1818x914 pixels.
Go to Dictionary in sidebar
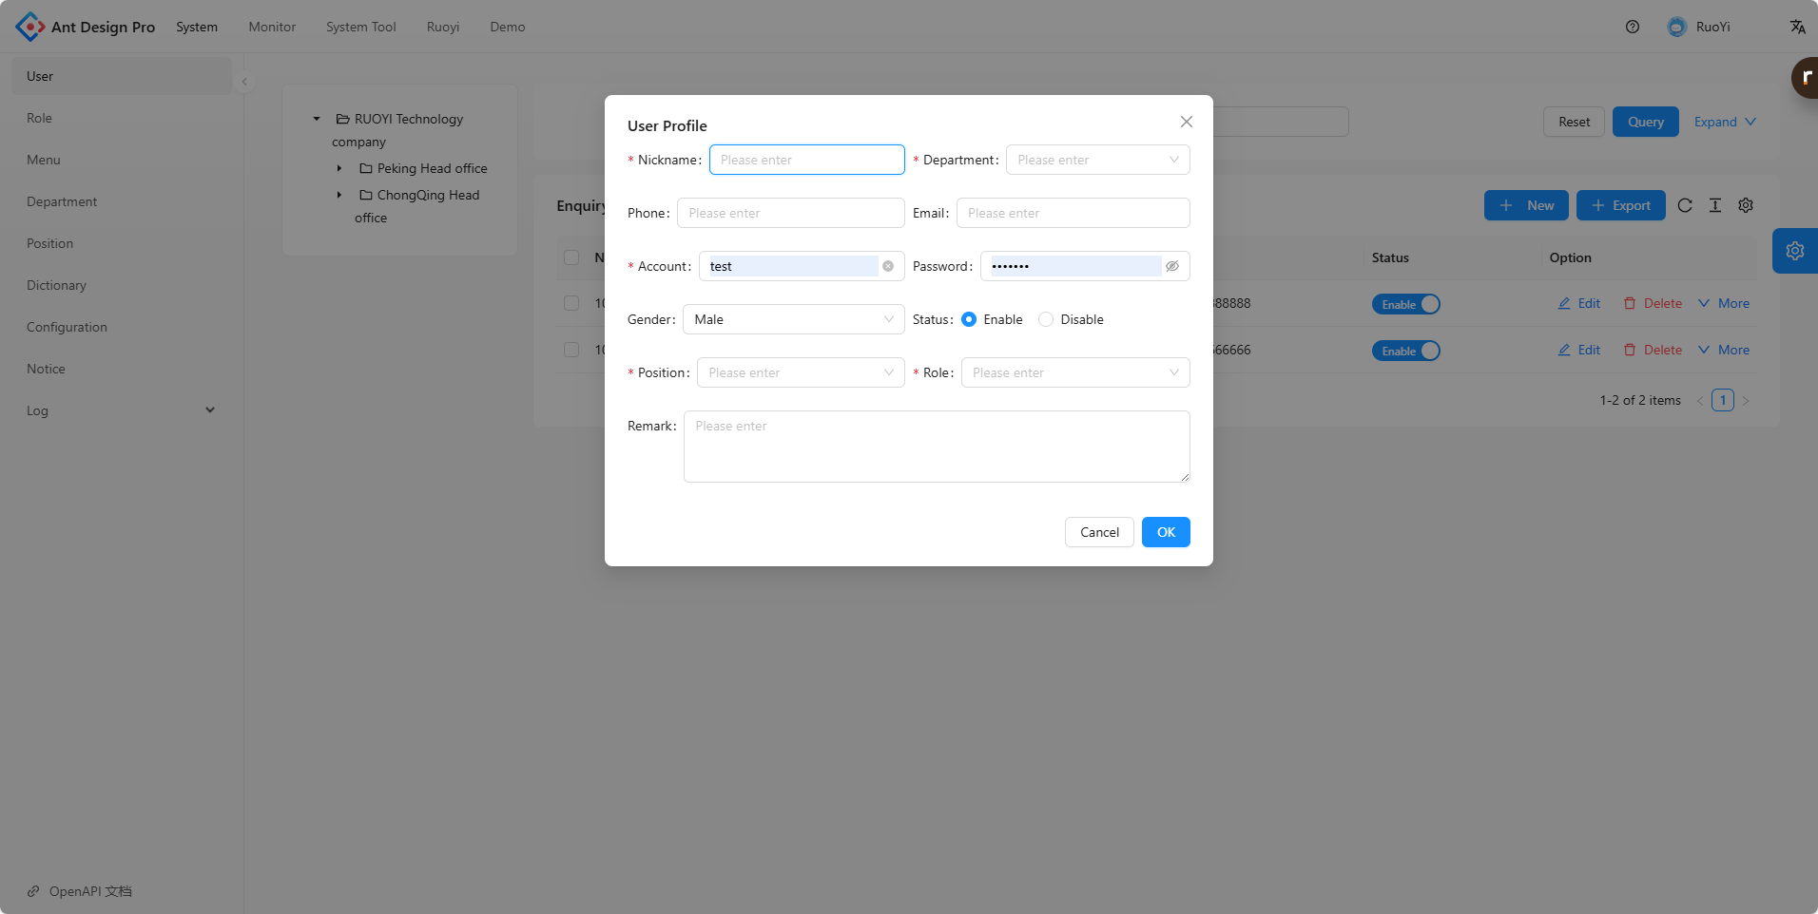56,285
